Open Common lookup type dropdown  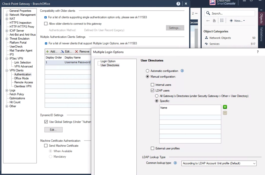[x=219, y=163]
